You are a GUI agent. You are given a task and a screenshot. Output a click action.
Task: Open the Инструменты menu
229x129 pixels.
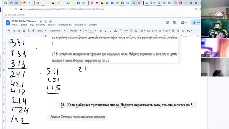(64, 25)
